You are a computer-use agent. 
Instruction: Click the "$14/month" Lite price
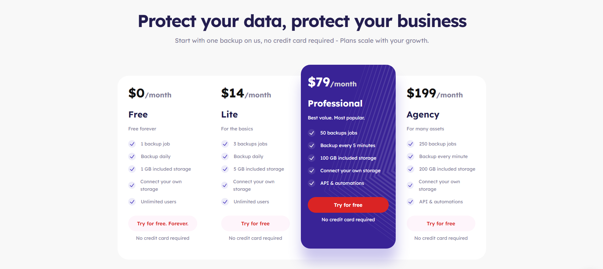246,93
